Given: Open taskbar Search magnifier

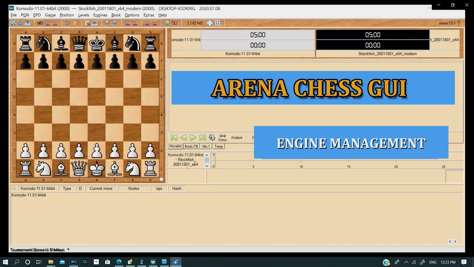Looking at the screenshot, I should (x=17, y=262).
